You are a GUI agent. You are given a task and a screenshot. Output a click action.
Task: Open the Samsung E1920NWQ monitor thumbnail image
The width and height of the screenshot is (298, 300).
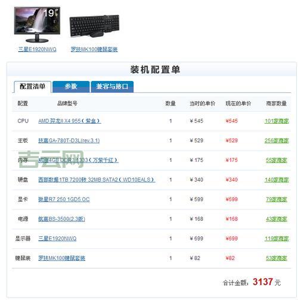tap(37, 24)
